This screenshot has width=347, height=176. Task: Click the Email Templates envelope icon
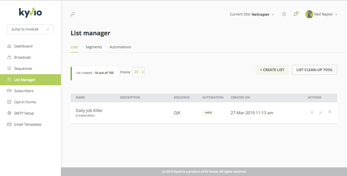(x=9, y=124)
